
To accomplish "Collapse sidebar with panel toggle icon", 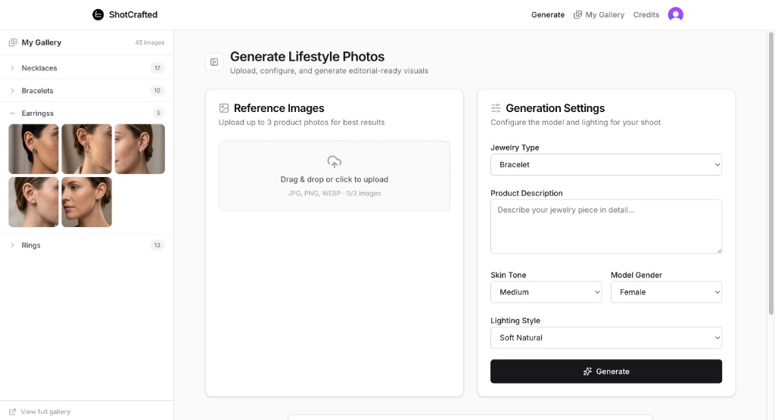I will coord(214,62).
